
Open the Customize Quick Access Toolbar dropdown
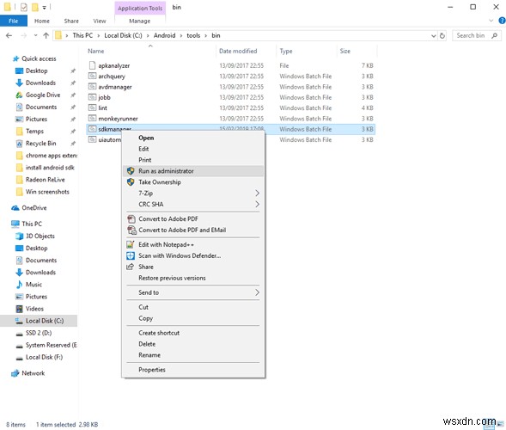click(x=44, y=7)
